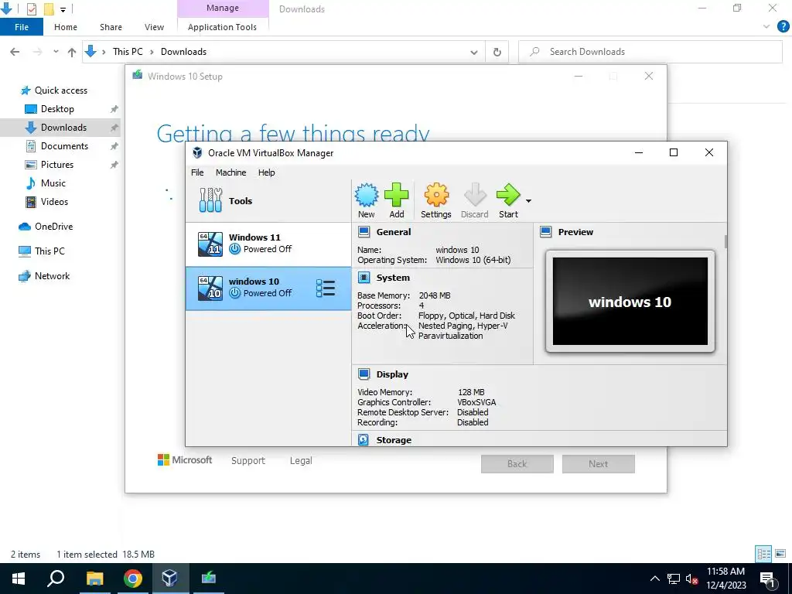Open Google Chrome from the taskbar

(132, 579)
